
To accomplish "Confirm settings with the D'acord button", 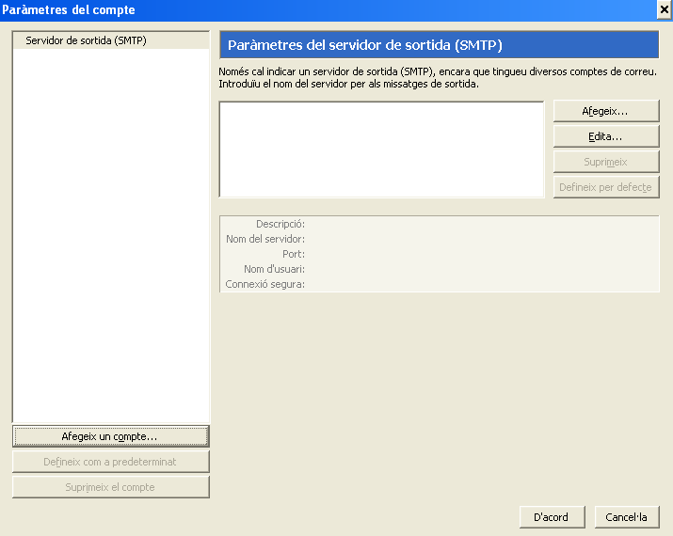I will [549, 517].
